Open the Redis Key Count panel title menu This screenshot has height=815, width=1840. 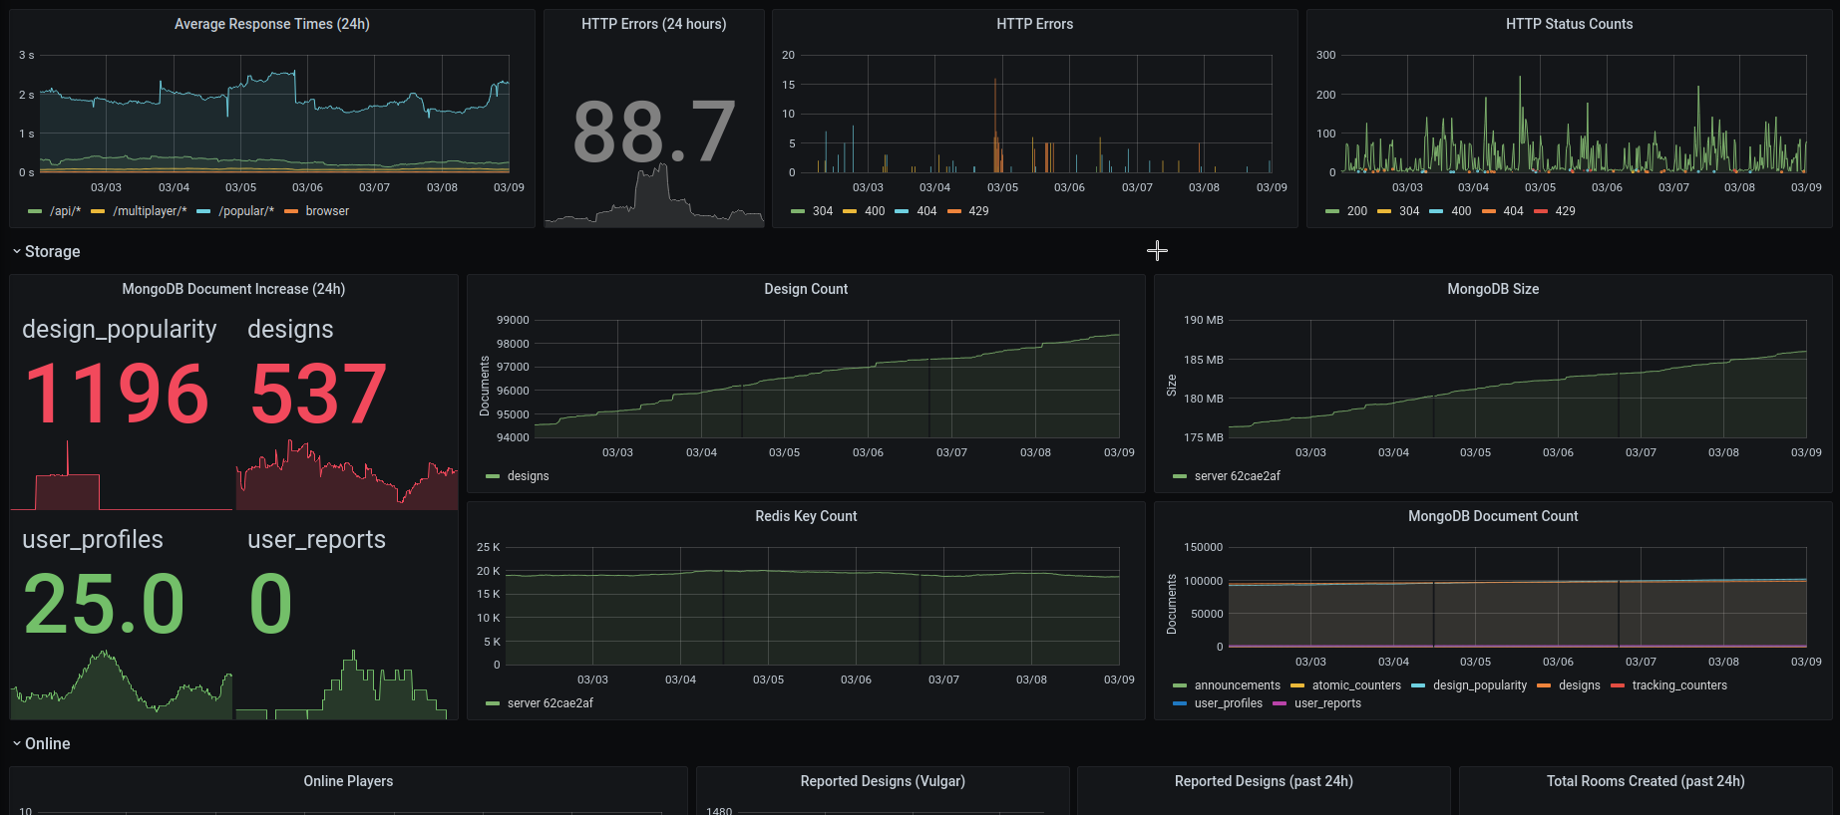pyautogui.click(x=806, y=516)
